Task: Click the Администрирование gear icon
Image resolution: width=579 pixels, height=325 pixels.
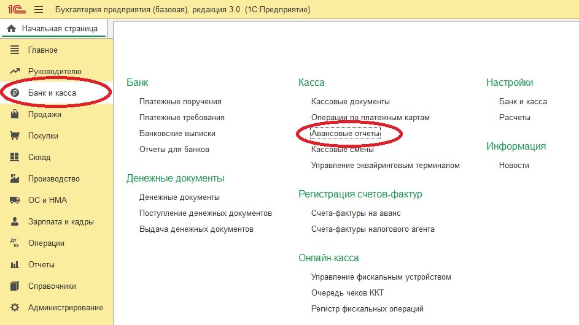Action: [x=15, y=308]
